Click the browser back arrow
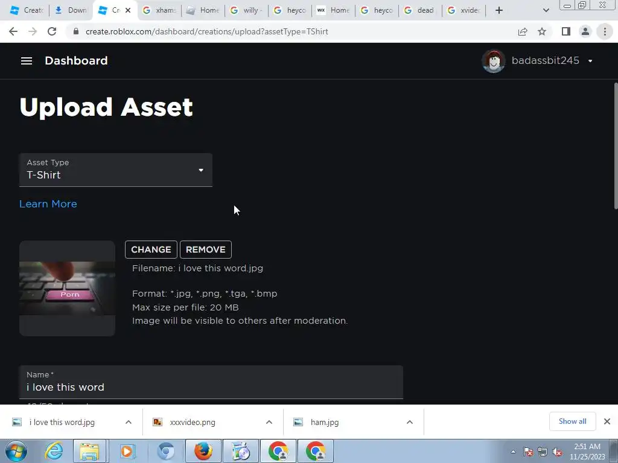This screenshot has height=463, width=618. [x=13, y=31]
